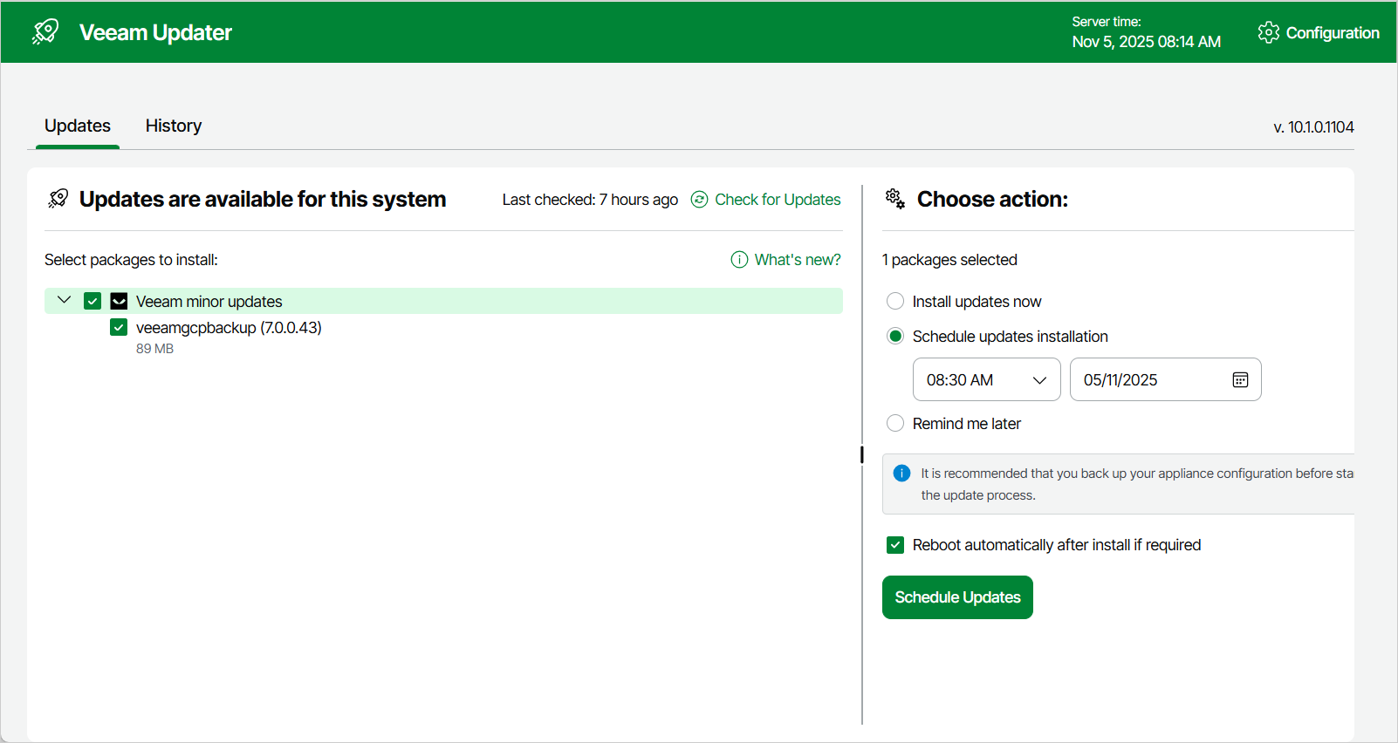Select Install updates now radio button

tap(895, 302)
